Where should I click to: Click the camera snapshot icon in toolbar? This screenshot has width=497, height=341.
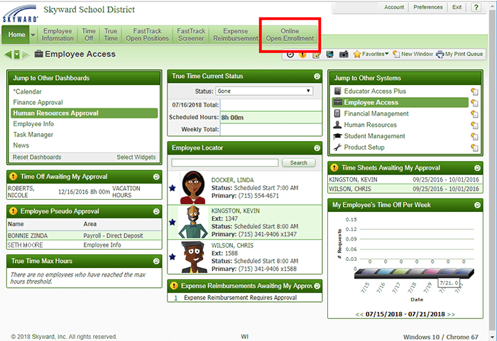click(344, 55)
